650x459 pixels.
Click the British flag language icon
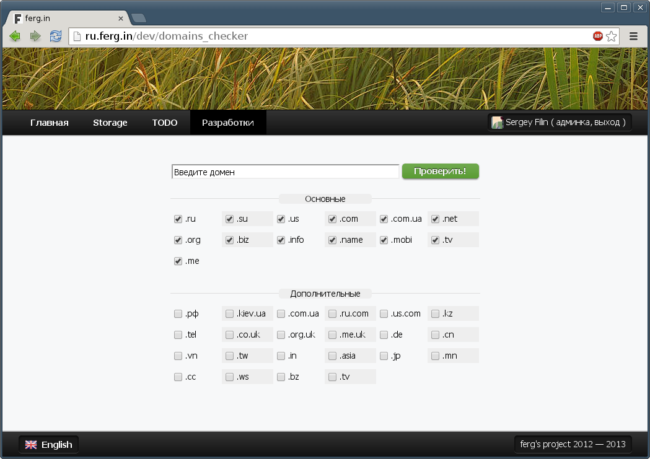(31, 445)
